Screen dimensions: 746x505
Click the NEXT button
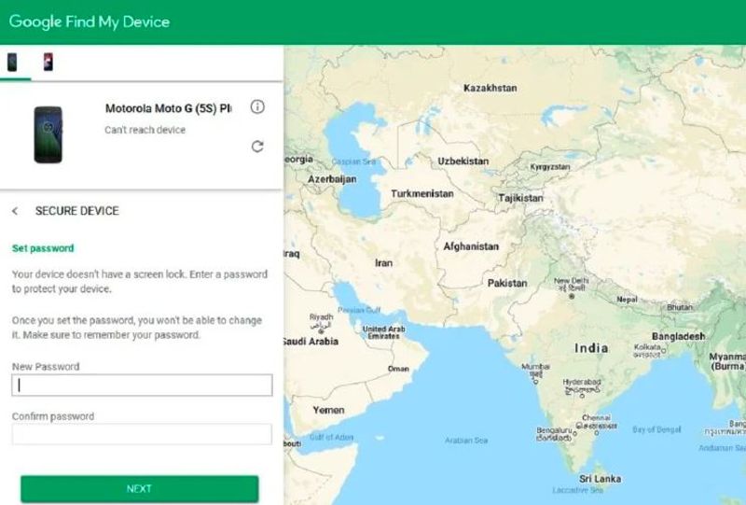pos(139,489)
